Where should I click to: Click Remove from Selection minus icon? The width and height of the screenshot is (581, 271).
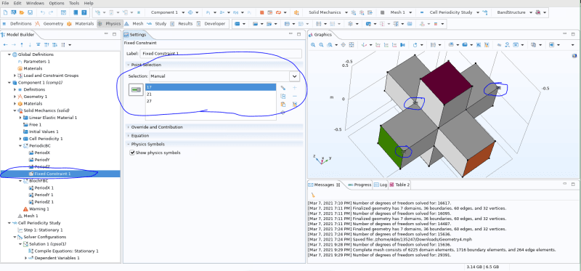pos(295,96)
